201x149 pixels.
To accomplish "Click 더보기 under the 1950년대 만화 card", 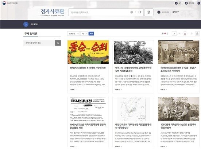I will pyautogui.click(x=73, y=90).
